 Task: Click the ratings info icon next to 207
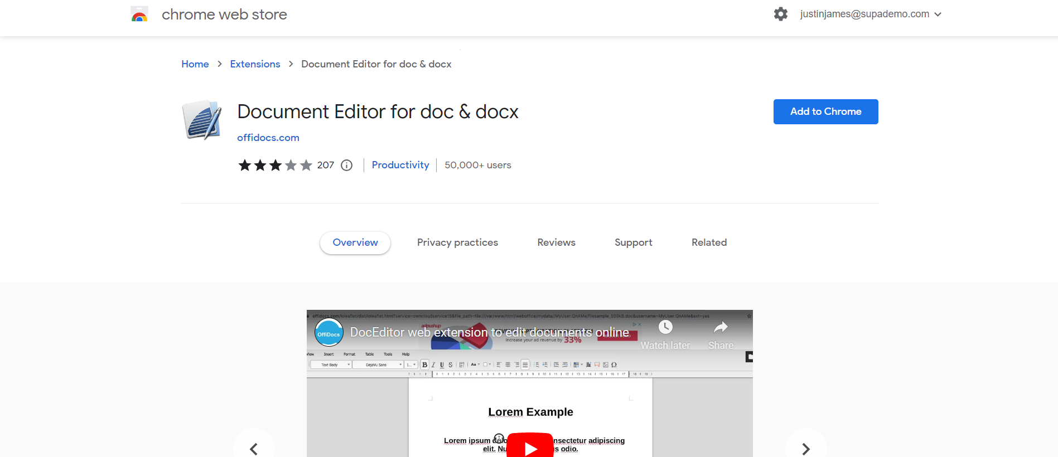click(x=346, y=165)
